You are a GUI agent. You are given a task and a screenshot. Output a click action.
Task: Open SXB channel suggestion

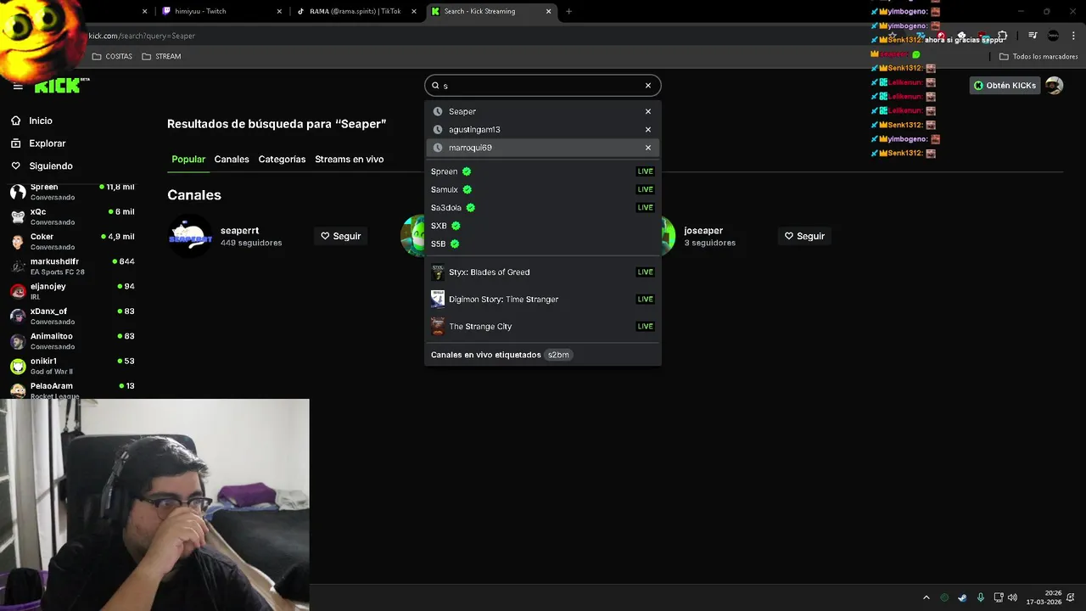click(x=542, y=226)
